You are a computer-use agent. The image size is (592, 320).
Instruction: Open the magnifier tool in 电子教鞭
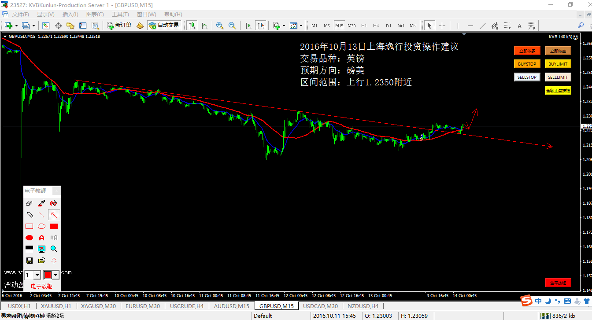click(54, 249)
